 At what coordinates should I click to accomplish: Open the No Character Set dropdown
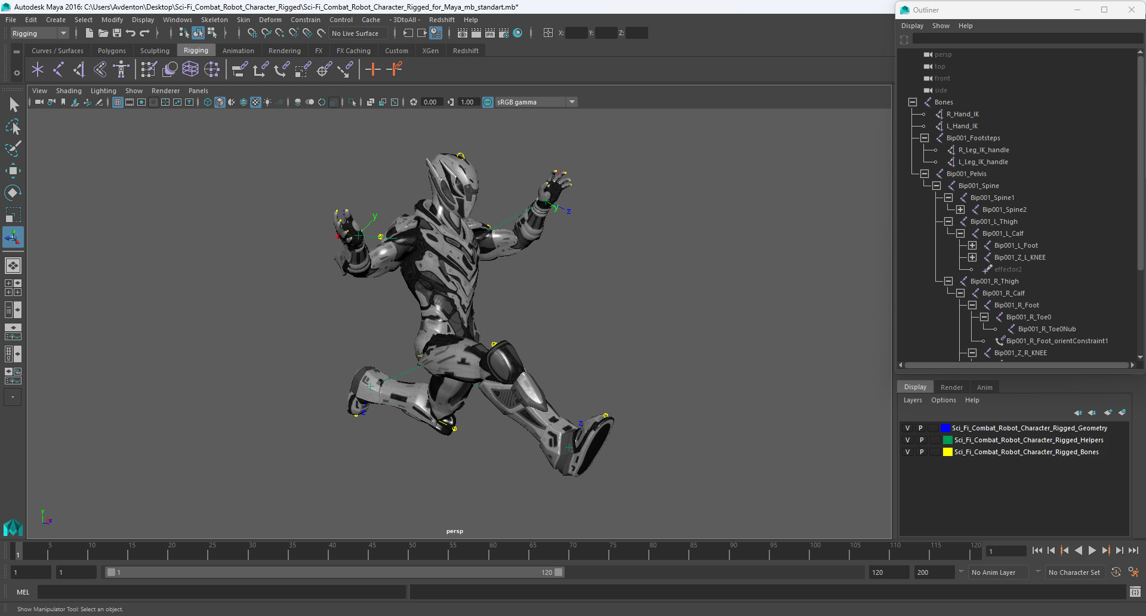(1075, 572)
